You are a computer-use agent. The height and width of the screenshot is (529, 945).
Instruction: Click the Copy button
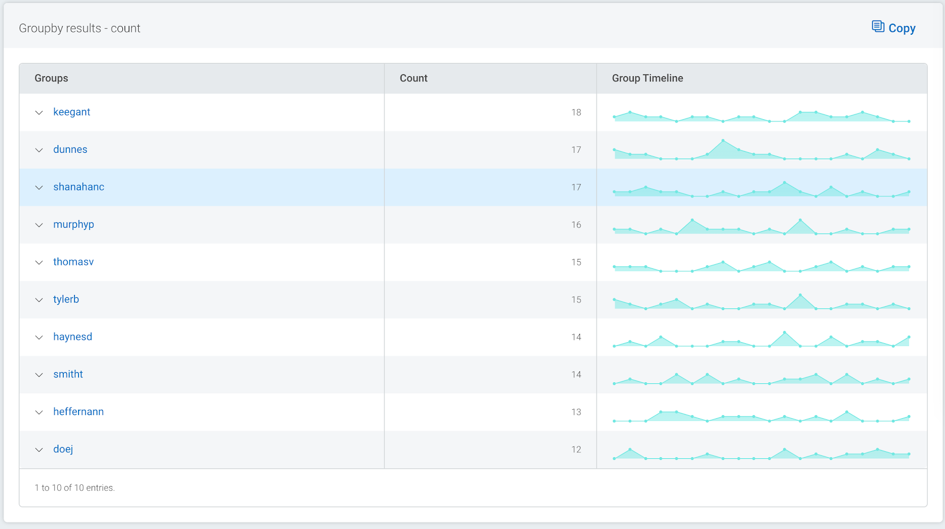pos(894,28)
